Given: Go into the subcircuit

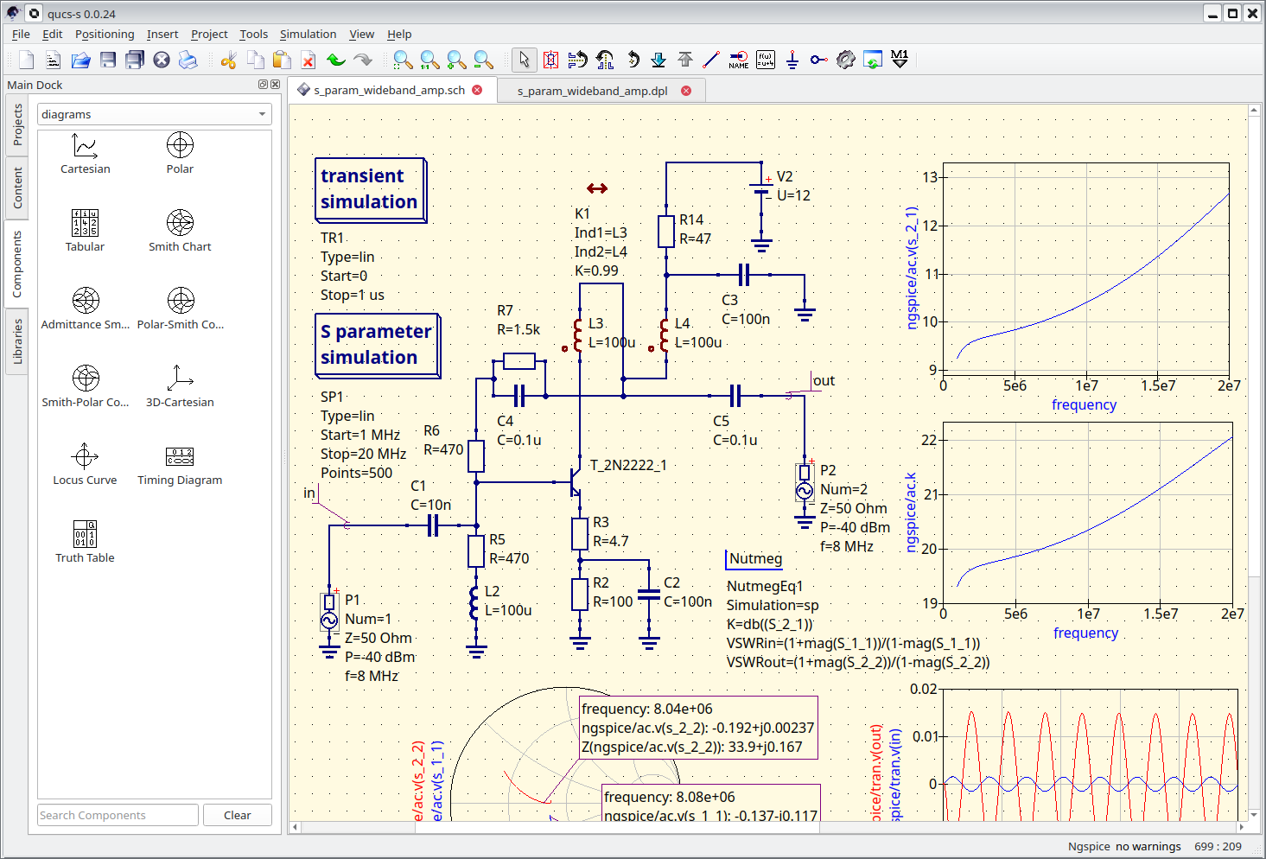Looking at the screenshot, I should pos(658,60).
